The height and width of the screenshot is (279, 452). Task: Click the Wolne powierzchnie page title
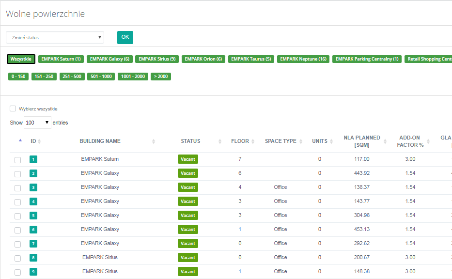(x=45, y=14)
